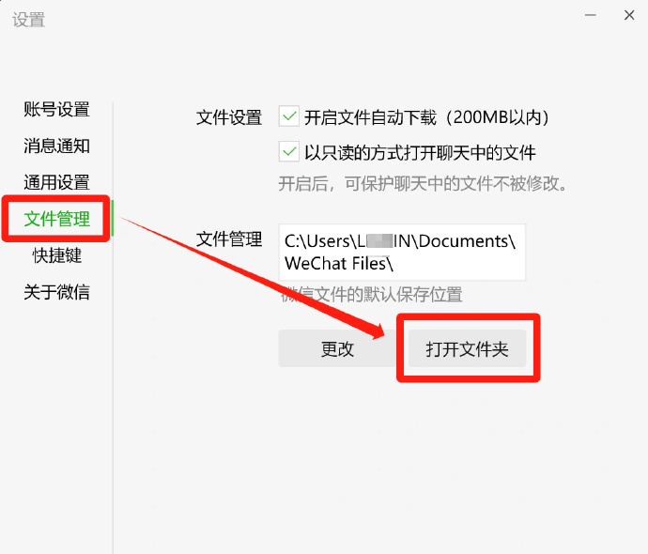Click the 微信文件的默认保存位置 hint text
This screenshot has width=648, height=554.
(371, 295)
